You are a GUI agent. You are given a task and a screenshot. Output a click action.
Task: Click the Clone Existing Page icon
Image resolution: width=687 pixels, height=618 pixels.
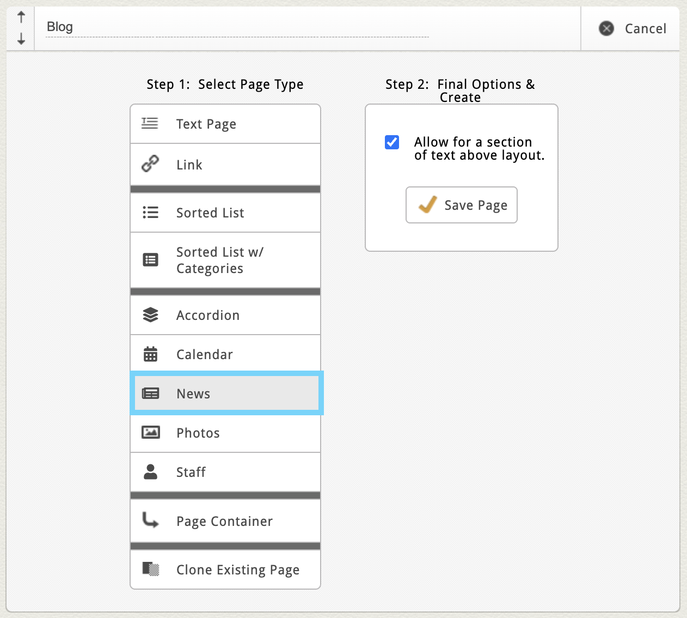tap(151, 569)
